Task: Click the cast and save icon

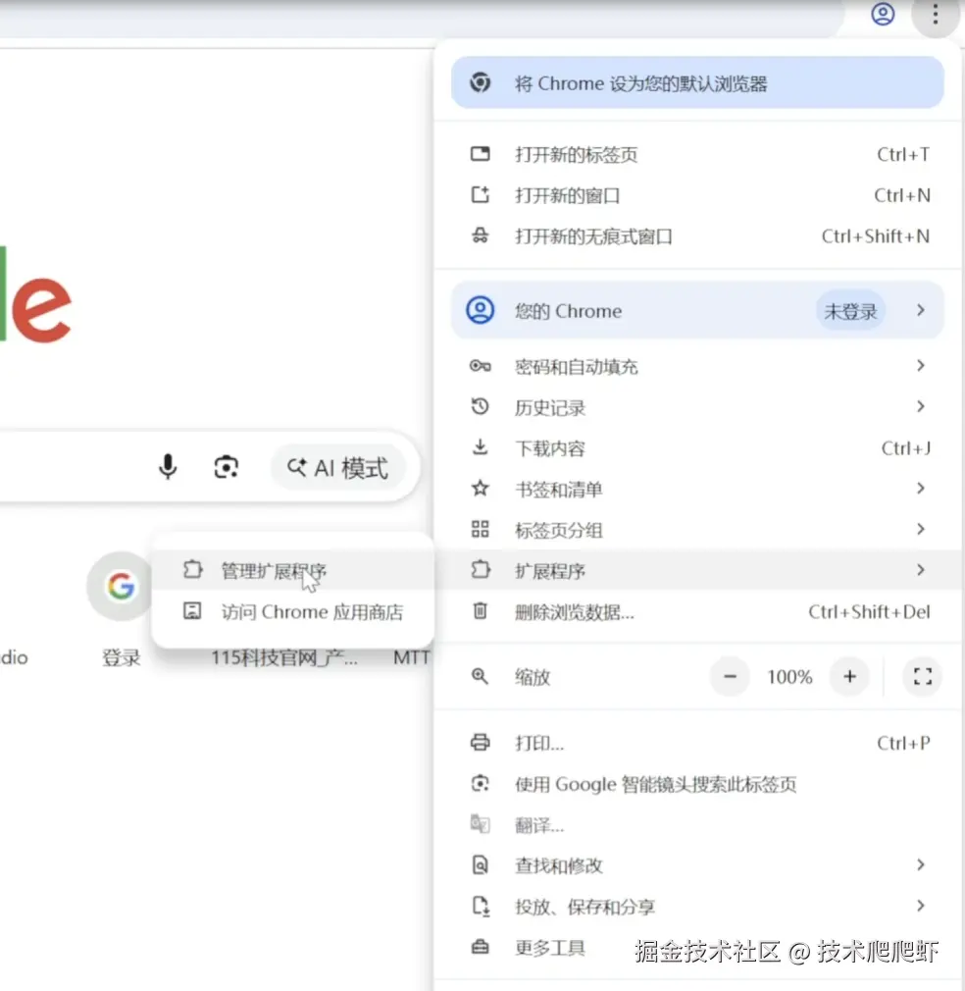Action: point(481,907)
